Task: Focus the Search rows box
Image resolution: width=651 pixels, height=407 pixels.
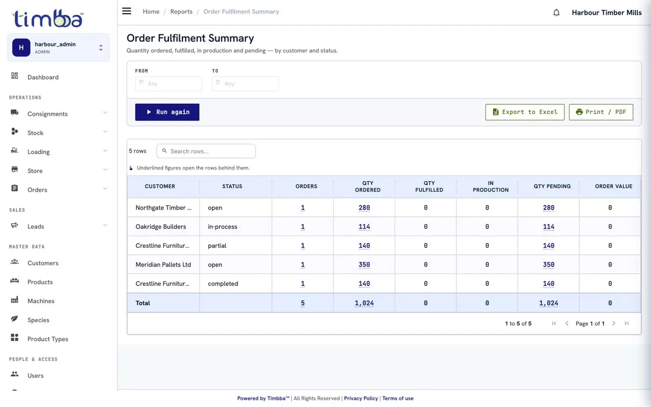Action: tap(206, 151)
